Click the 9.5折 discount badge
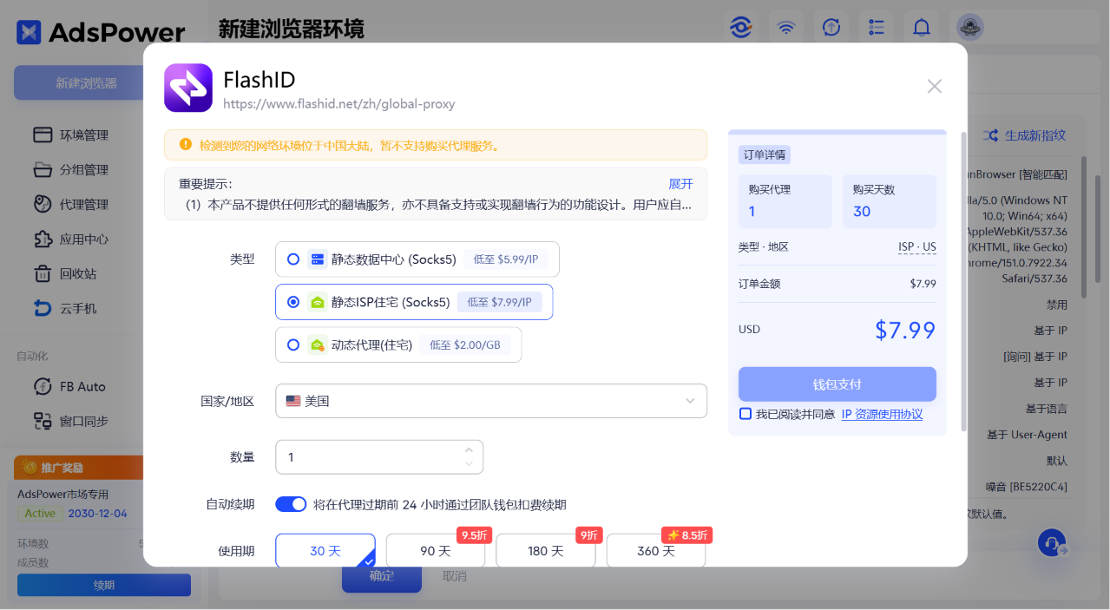The width and height of the screenshot is (1110, 610). (x=474, y=535)
